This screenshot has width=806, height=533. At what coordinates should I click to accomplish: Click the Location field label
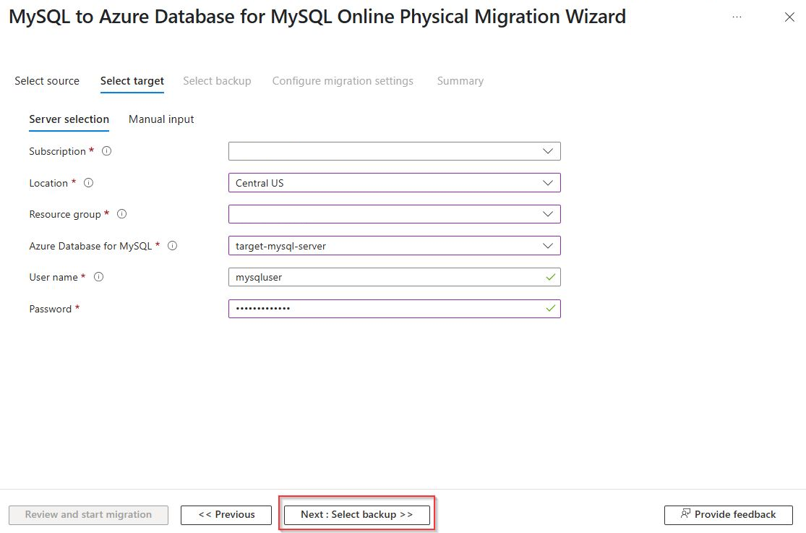pos(48,183)
